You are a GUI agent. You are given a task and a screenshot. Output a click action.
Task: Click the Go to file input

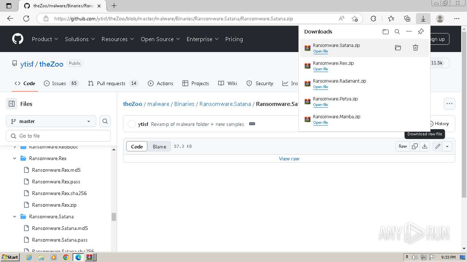tap(58, 136)
